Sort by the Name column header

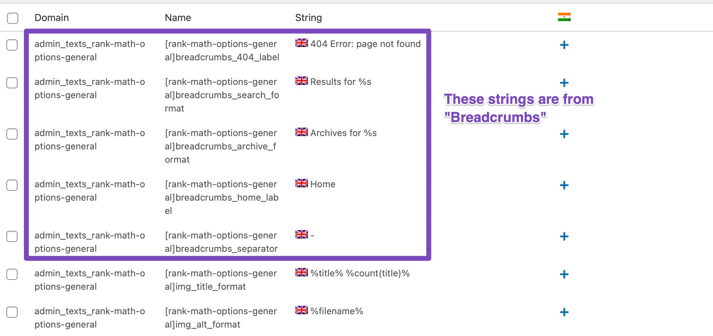(178, 18)
